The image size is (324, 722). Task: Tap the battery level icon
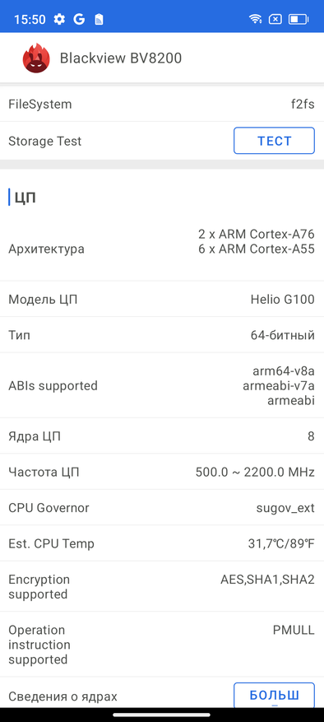[299, 19]
